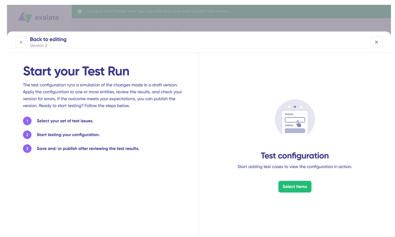
Task: Click the 'Start your Test Run' heading
Action: coord(76,71)
